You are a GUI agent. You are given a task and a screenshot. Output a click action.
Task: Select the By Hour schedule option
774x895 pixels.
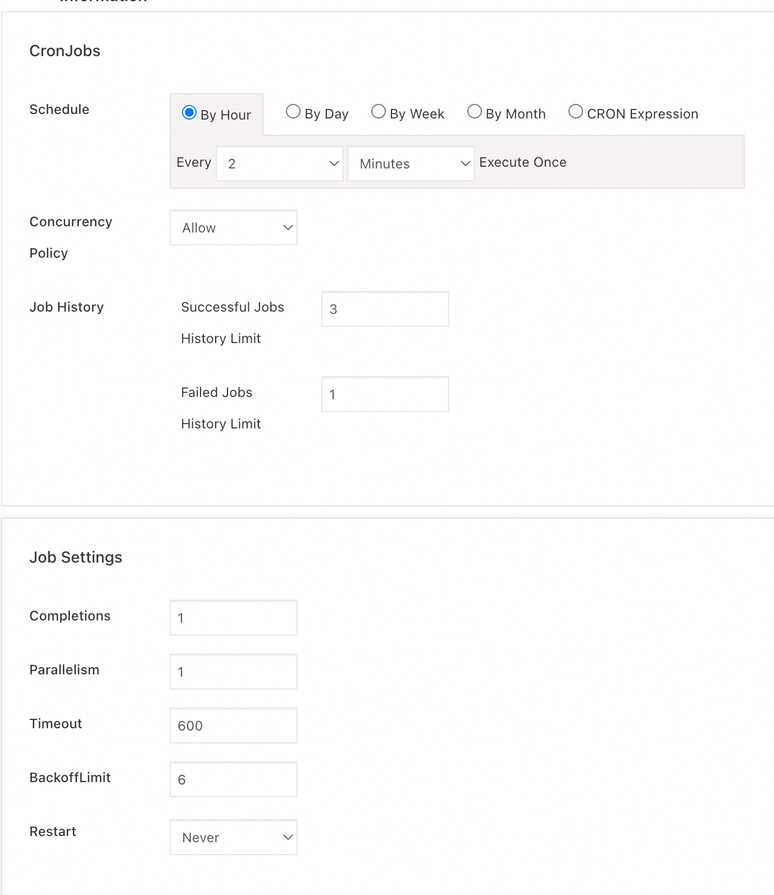[x=189, y=113]
